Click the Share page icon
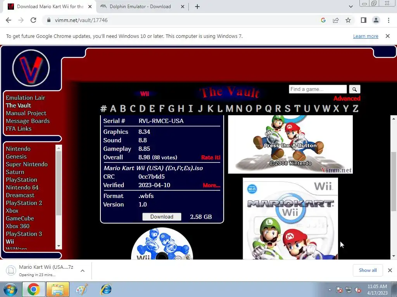Screen dimensions: 397x297 [x=336, y=20]
